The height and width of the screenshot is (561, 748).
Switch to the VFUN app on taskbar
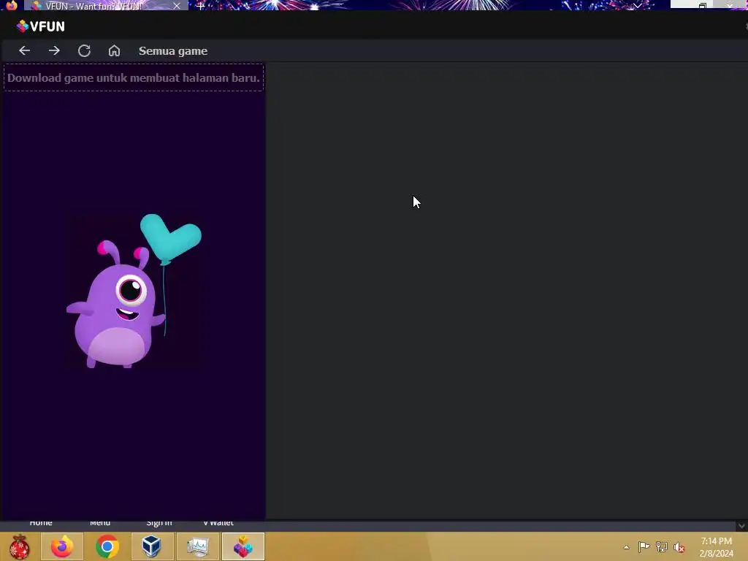pos(243,546)
